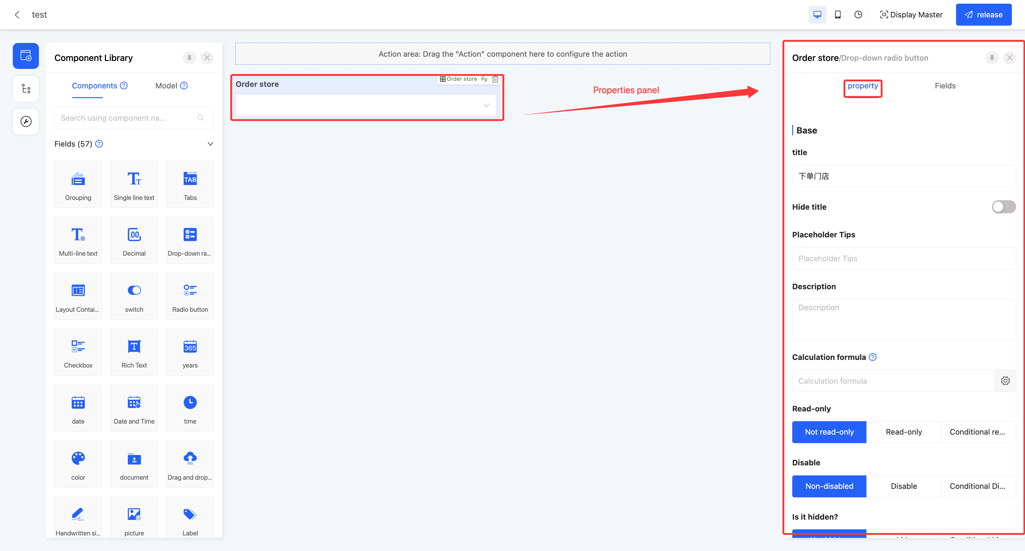Delete the Order store component with the trash icon
This screenshot has width=1025, height=551.
[x=495, y=79]
